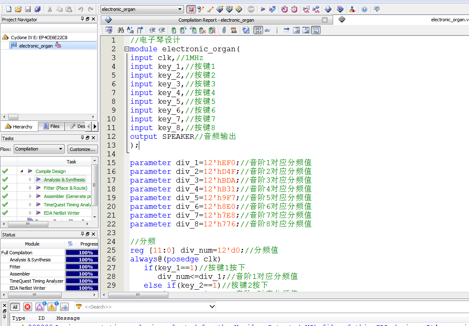
Task: Click the All filter button in the messages pane
Action: pos(15,307)
